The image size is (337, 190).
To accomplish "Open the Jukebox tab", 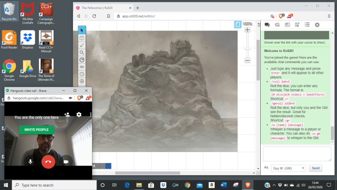I will click(x=297, y=25).
